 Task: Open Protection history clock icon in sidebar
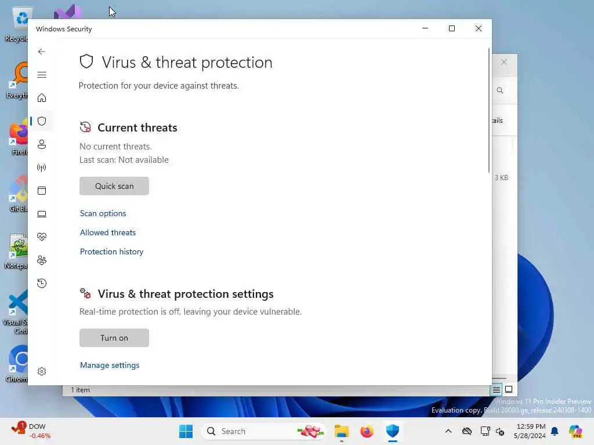tap(42, 283)
